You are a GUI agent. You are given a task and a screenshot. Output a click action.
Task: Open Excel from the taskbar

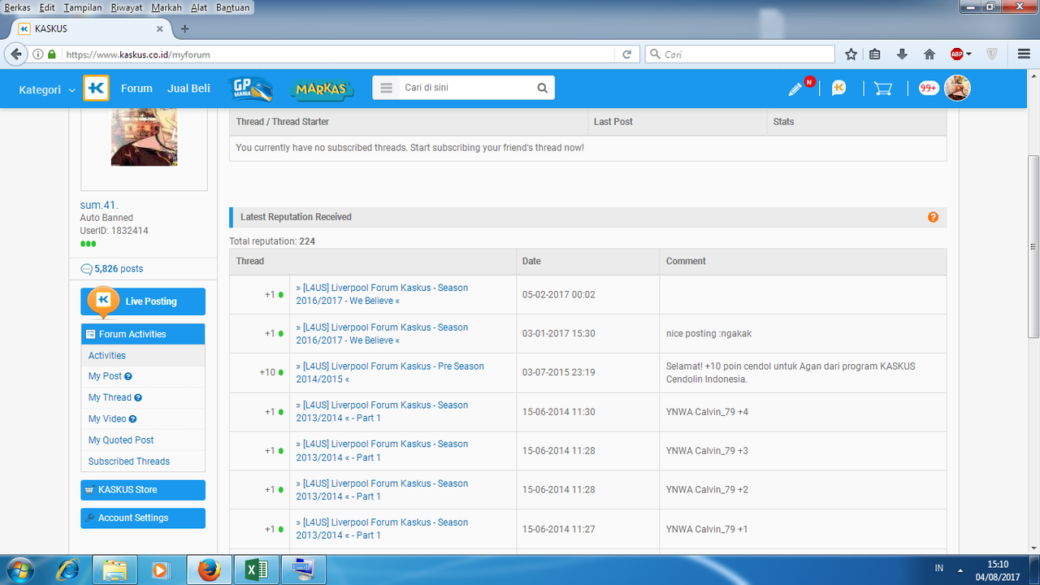click(256, 570)
